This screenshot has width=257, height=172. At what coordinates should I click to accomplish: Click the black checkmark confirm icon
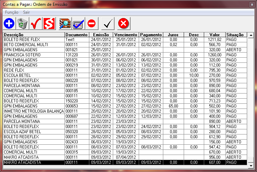point(108,24)
